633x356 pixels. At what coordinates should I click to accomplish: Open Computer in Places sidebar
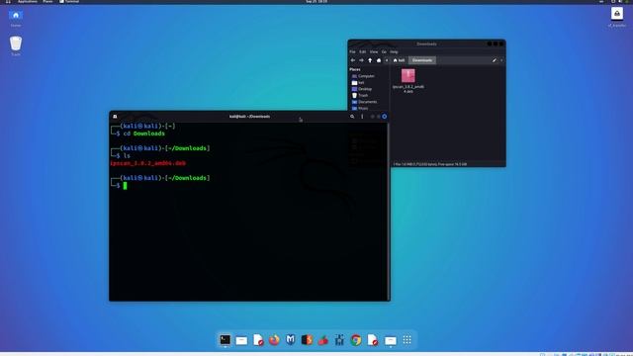coord(363,76)
